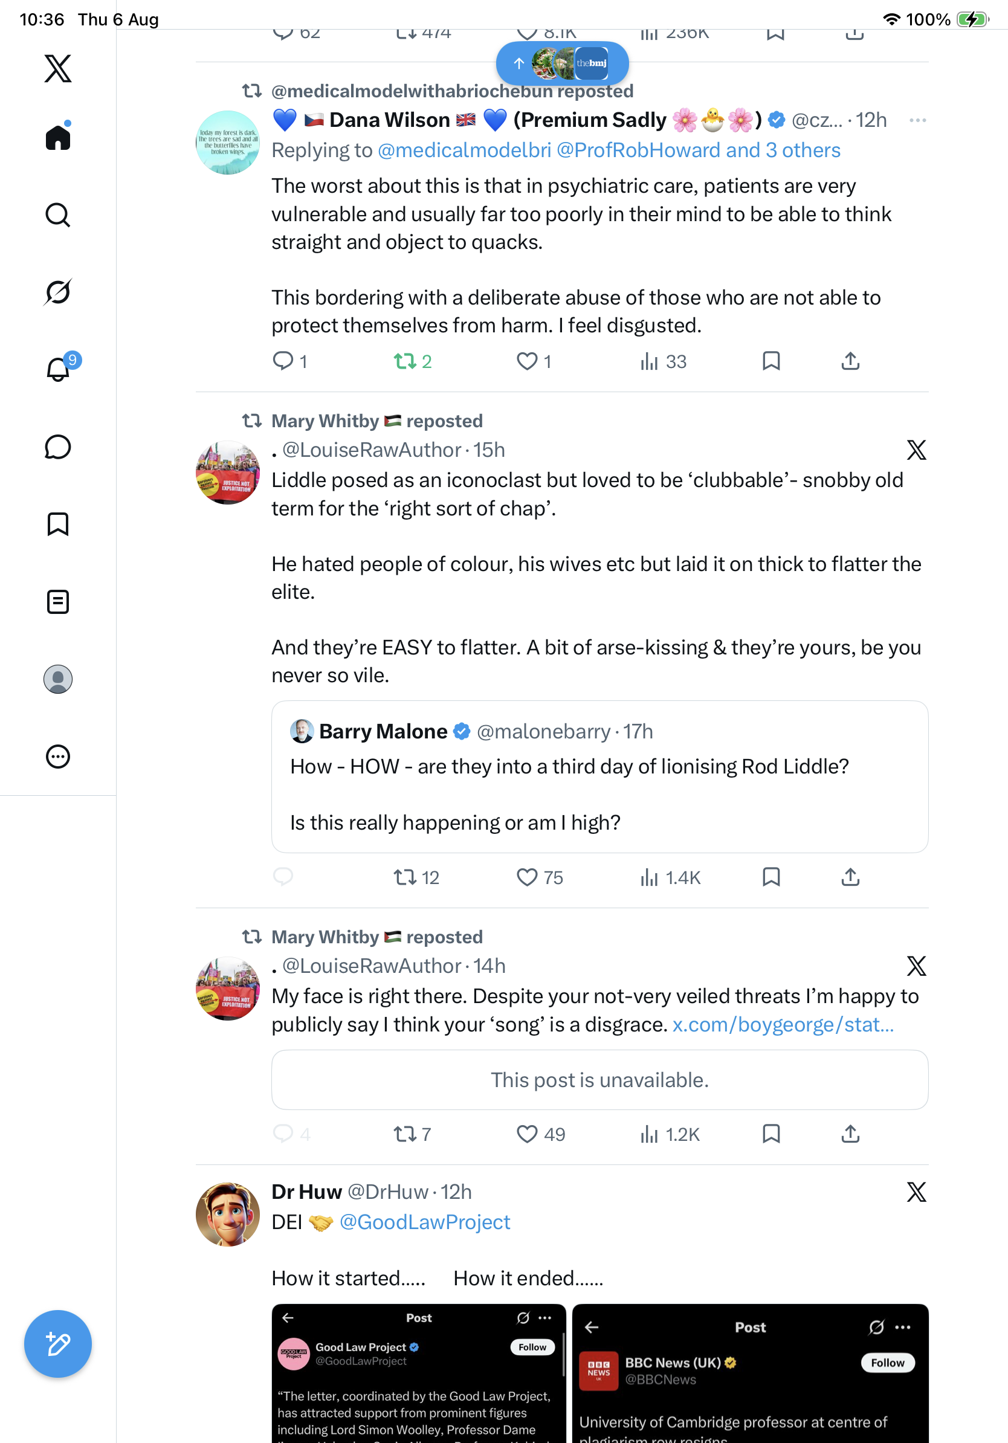Open the profile avatar in sidebar
Screen dimensions: 1008x1443
(58, 679)
